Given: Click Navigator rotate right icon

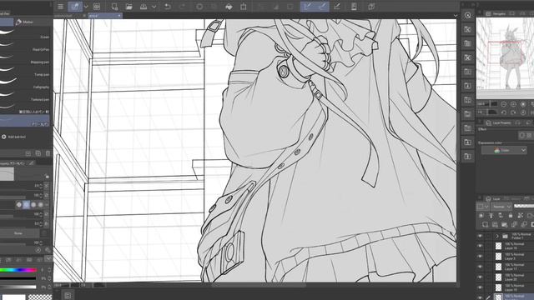Looking at the screenshot, I should 513,112.
